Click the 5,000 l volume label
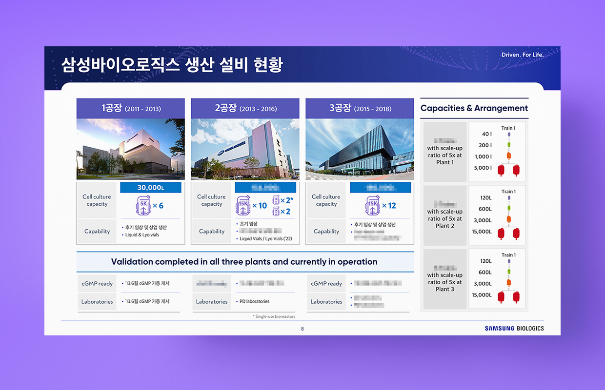 click(483, 168)
